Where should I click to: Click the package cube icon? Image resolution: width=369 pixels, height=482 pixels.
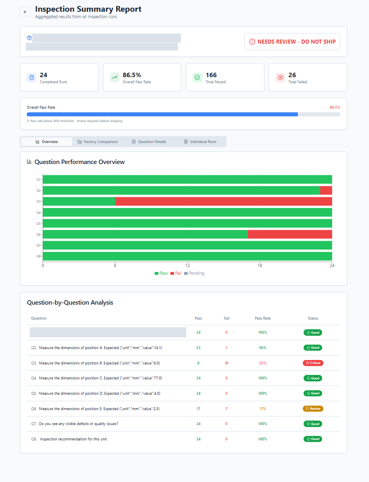click(29, 38)
